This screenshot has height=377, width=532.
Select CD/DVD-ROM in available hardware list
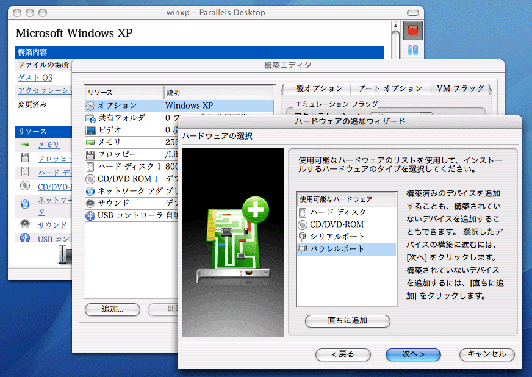pyautogui.click(x=347, y=224)
